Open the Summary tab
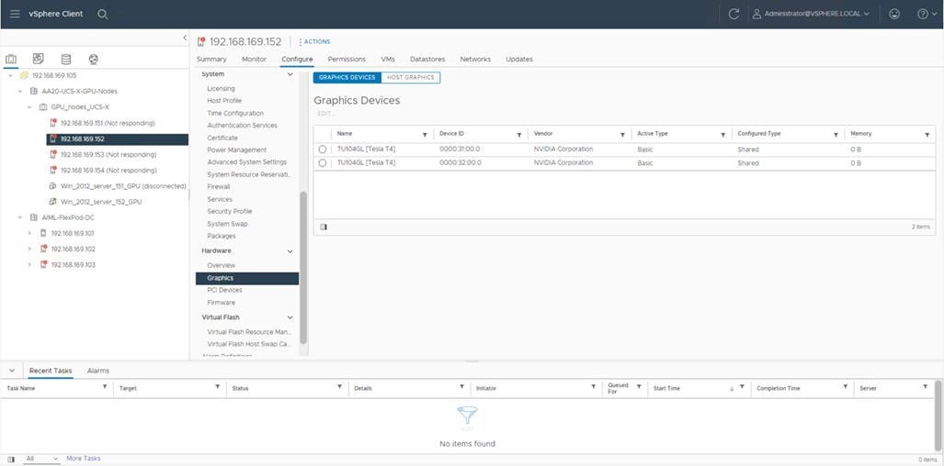 211,60
